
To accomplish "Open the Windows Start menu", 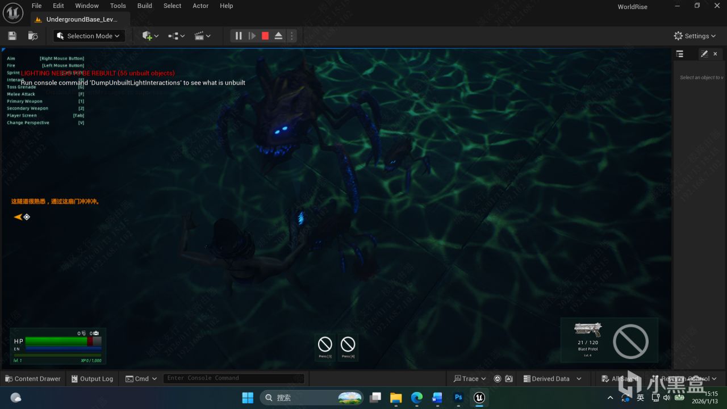I will point(248,398).
